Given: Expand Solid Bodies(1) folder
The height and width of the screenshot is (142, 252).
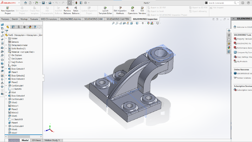Looking at the screenshot, I should [6, 48].
